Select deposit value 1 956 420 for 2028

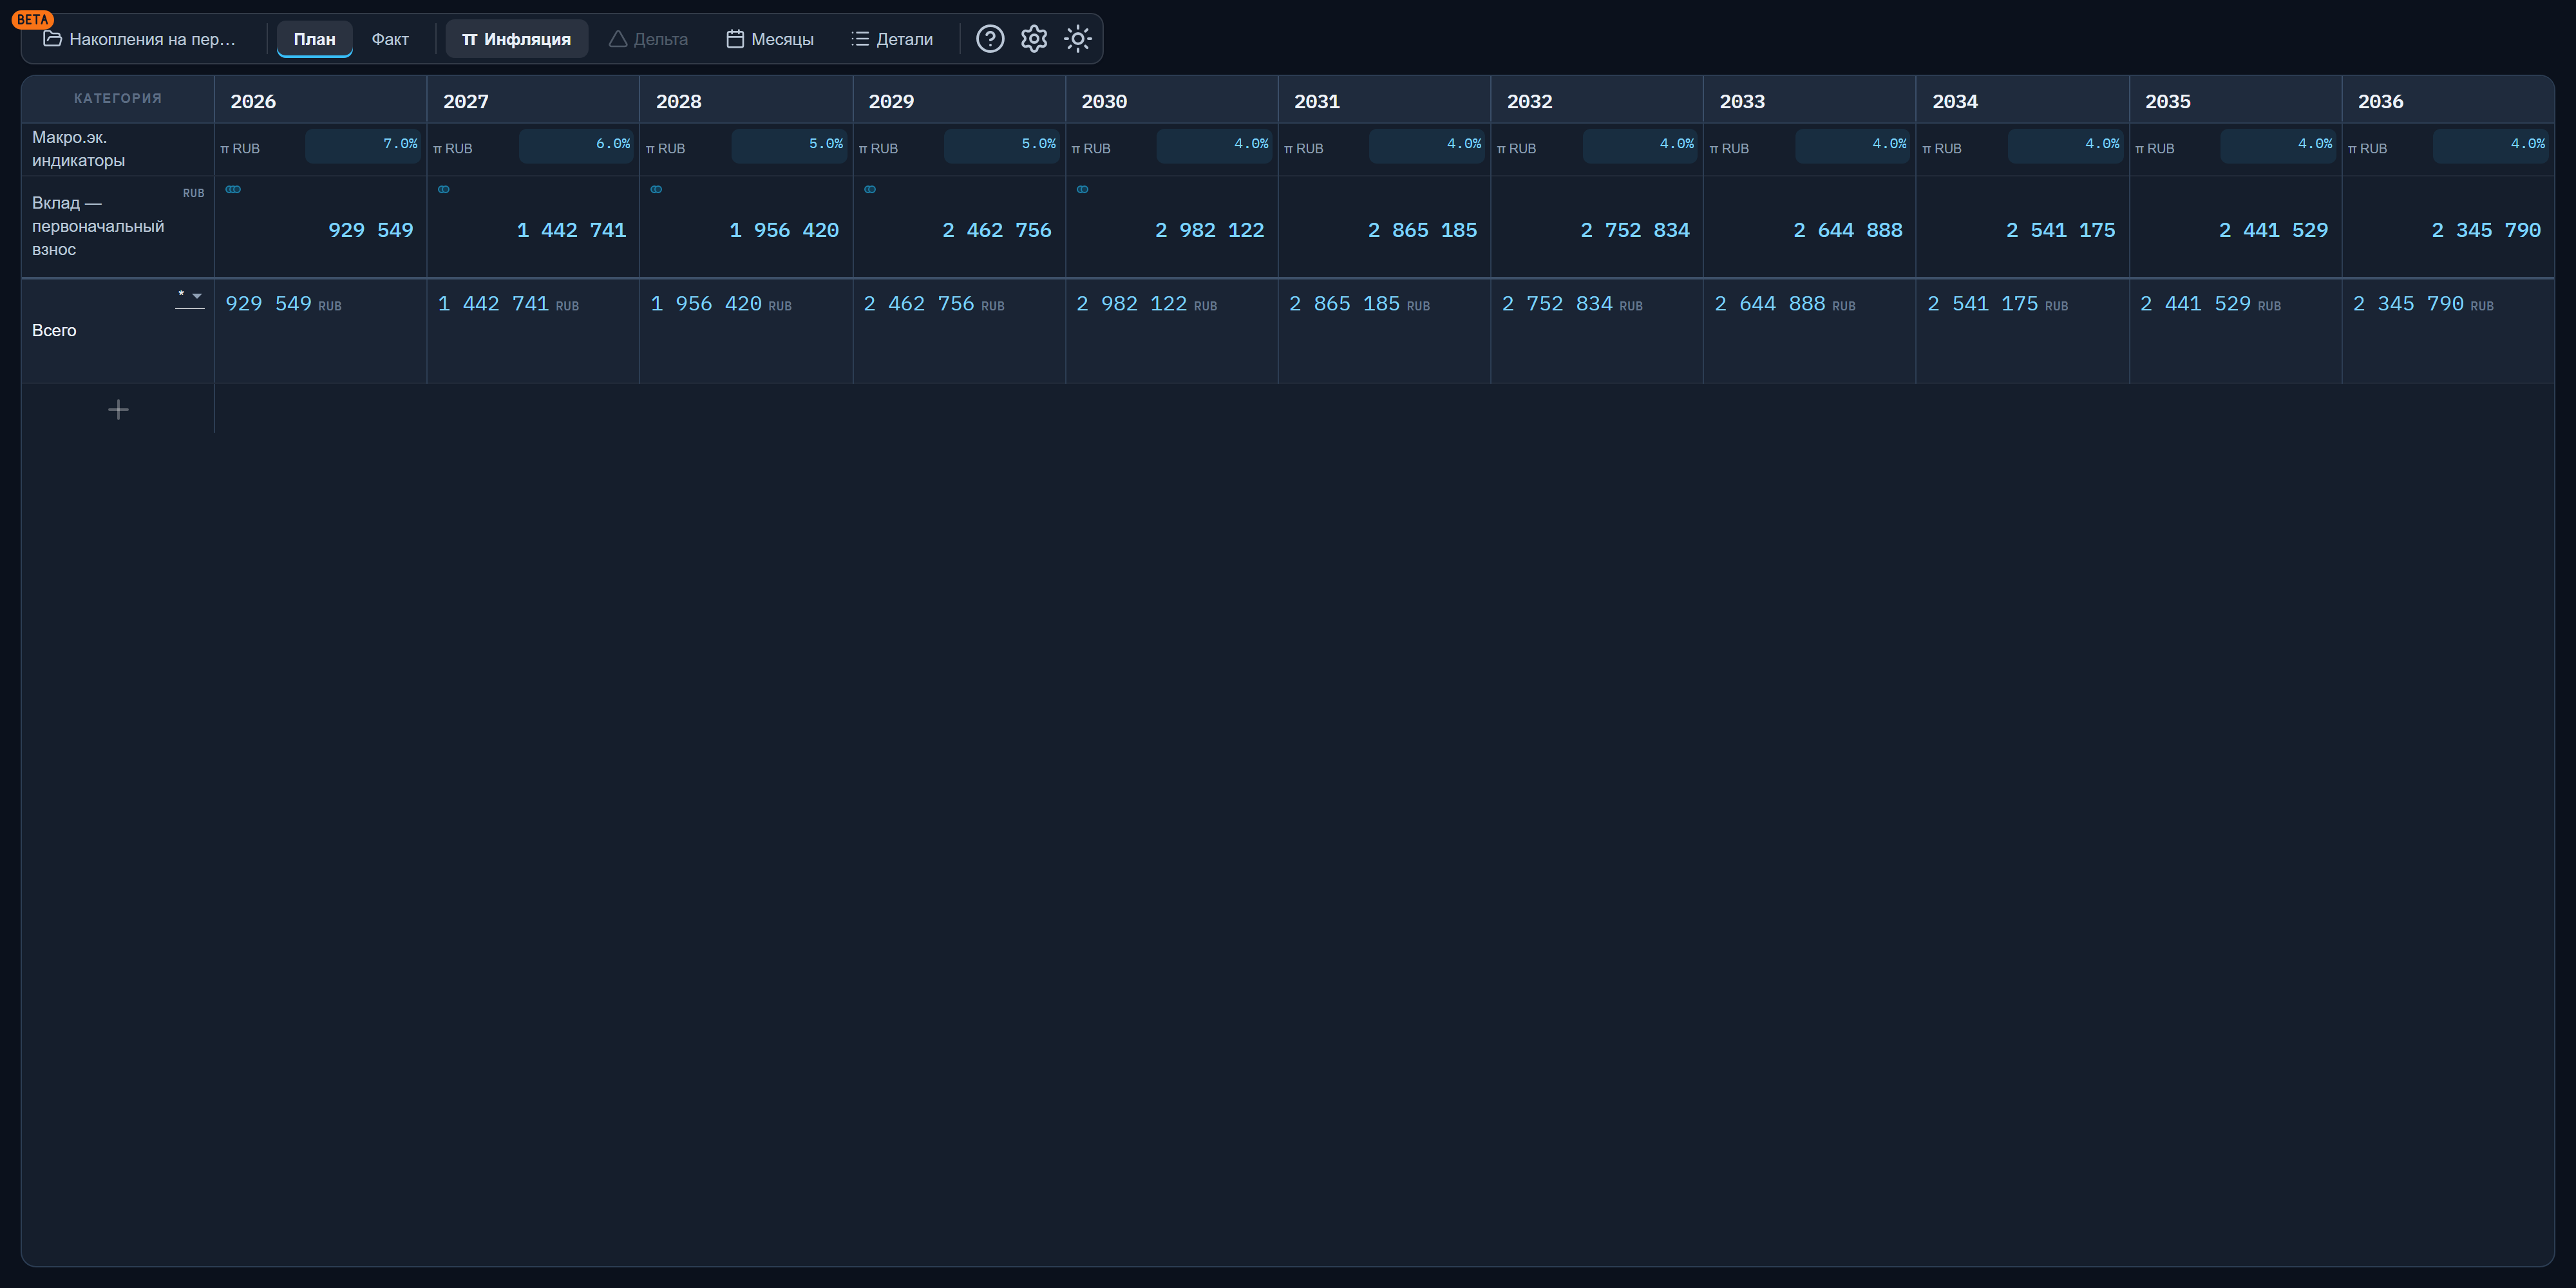784,230
